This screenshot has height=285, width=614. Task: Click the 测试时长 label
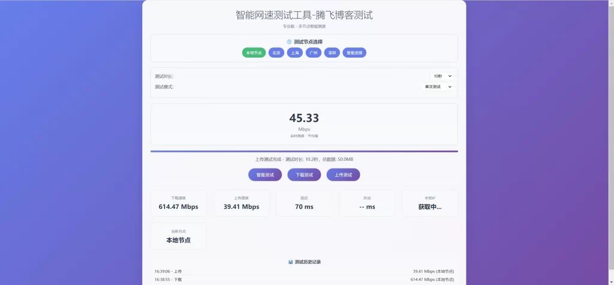click(164, 76)
